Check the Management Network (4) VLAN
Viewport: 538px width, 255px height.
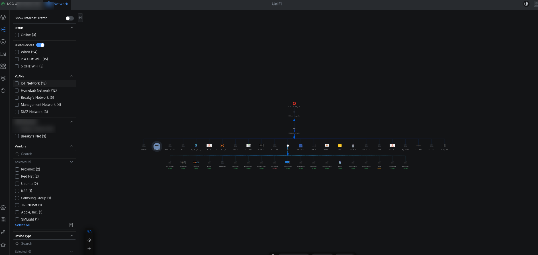coord(17,105)
